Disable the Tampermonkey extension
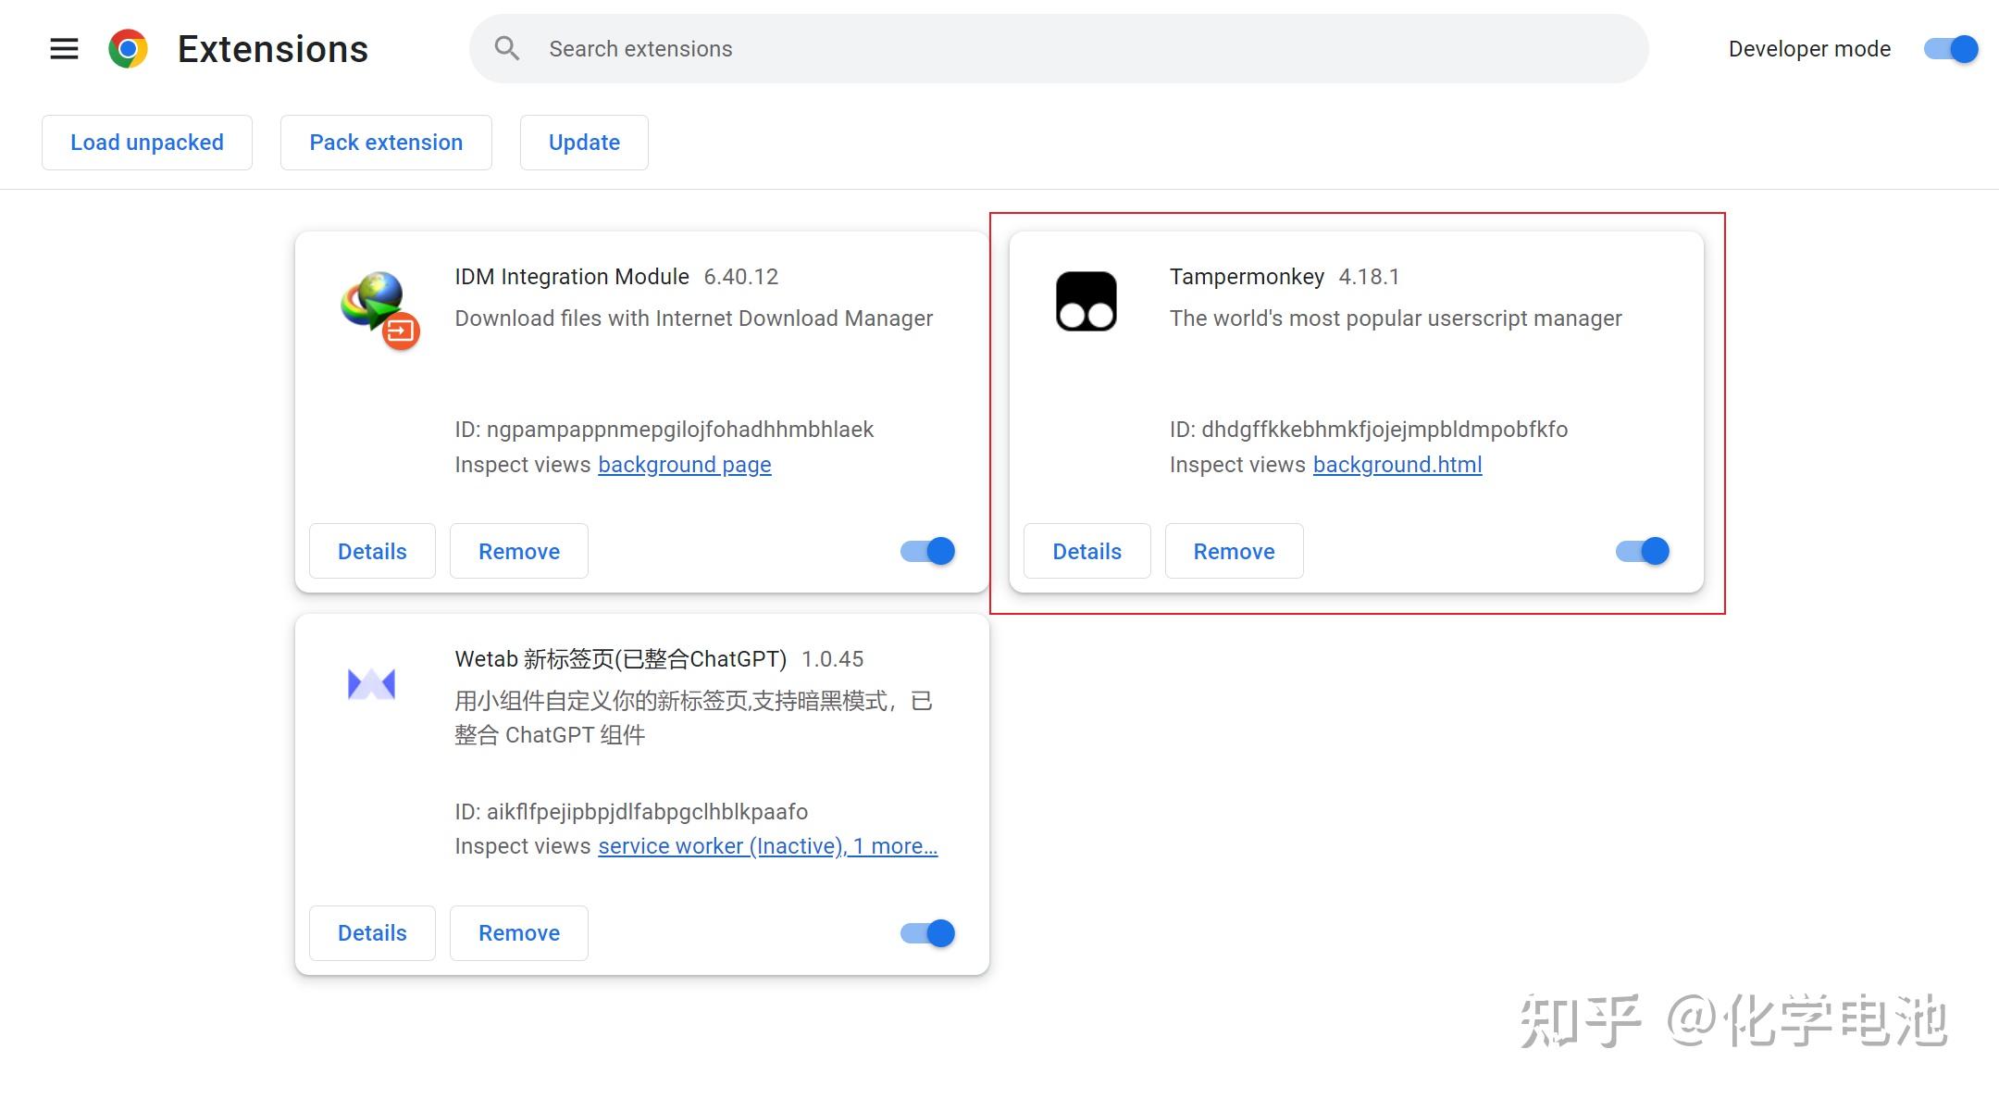This screenshot has height=1099, width=1999. coord(1643,551)
